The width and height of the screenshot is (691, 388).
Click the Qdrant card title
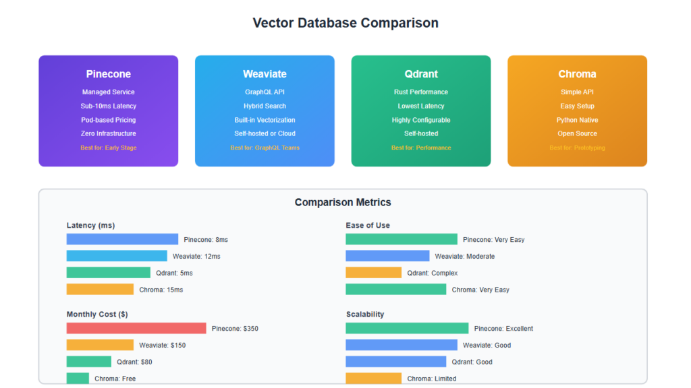[x=421, y=74]
